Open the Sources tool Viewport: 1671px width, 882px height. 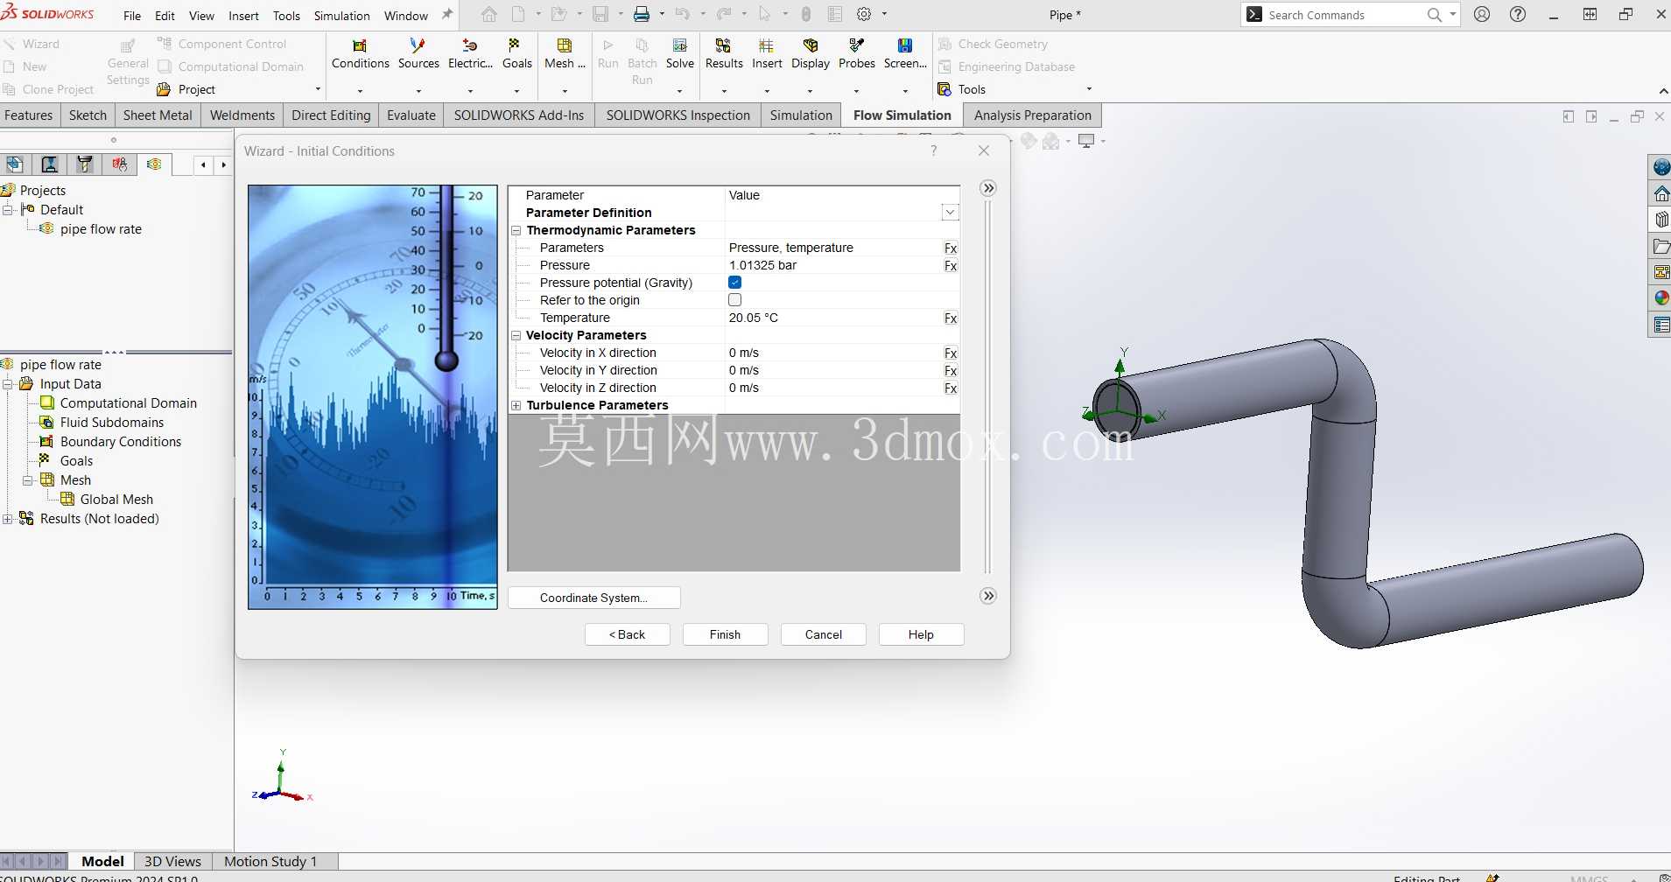tap(418, 54)
